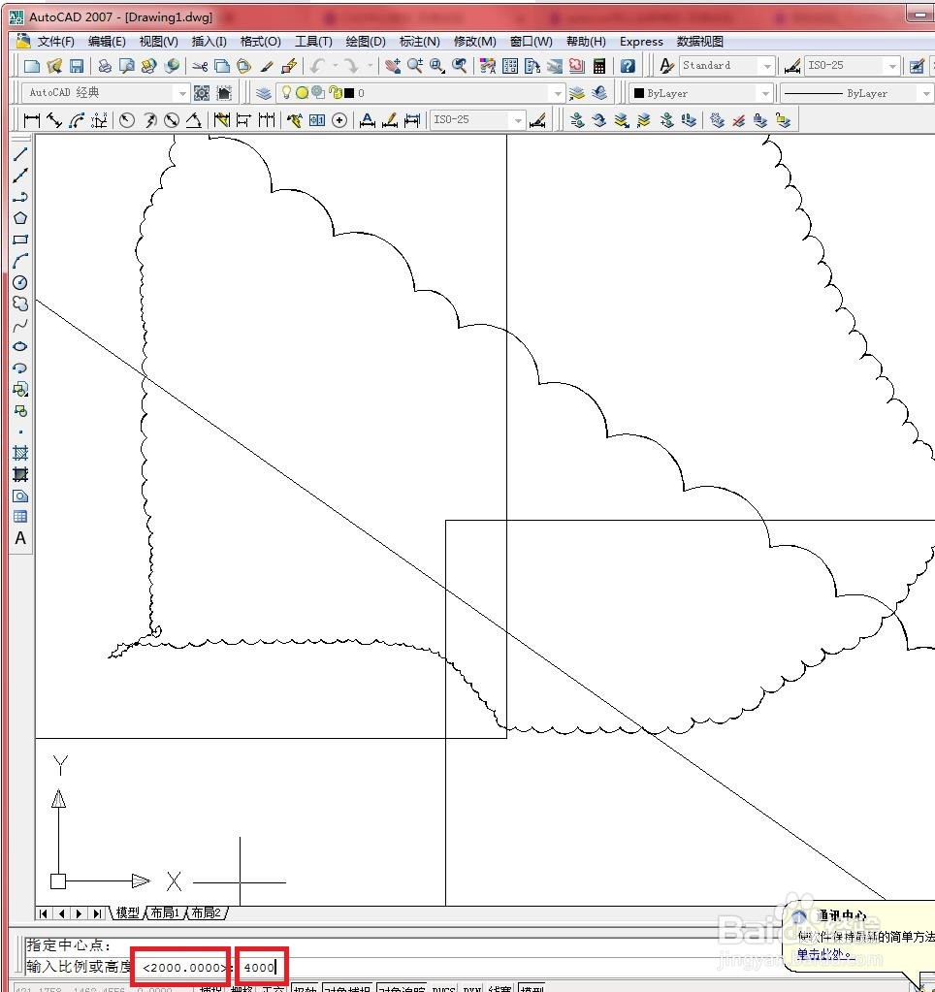935x992 pixels.
Task: Expand the layer list dropdown arrow
Action: pos(558,94)
